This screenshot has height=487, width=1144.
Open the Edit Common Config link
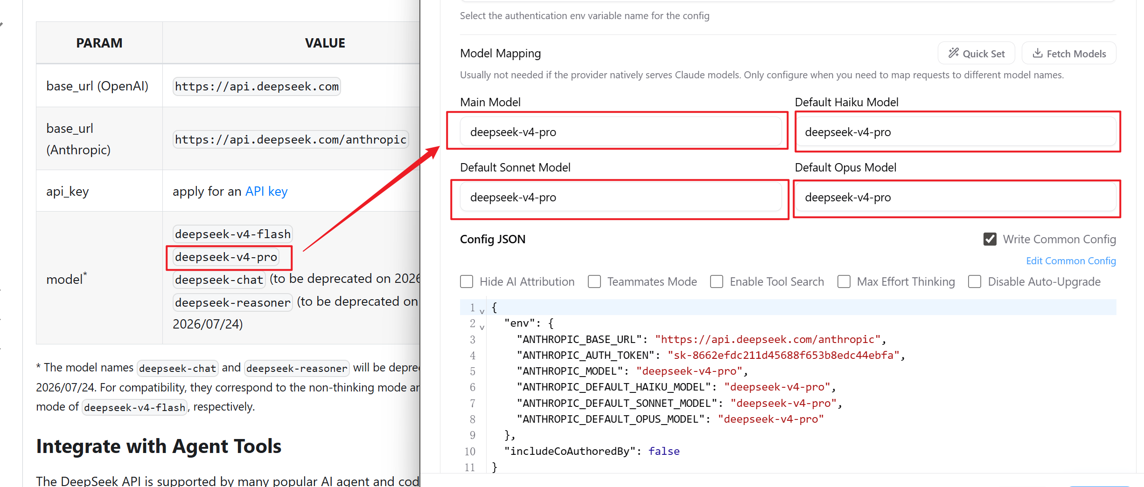pos(1071,261)
